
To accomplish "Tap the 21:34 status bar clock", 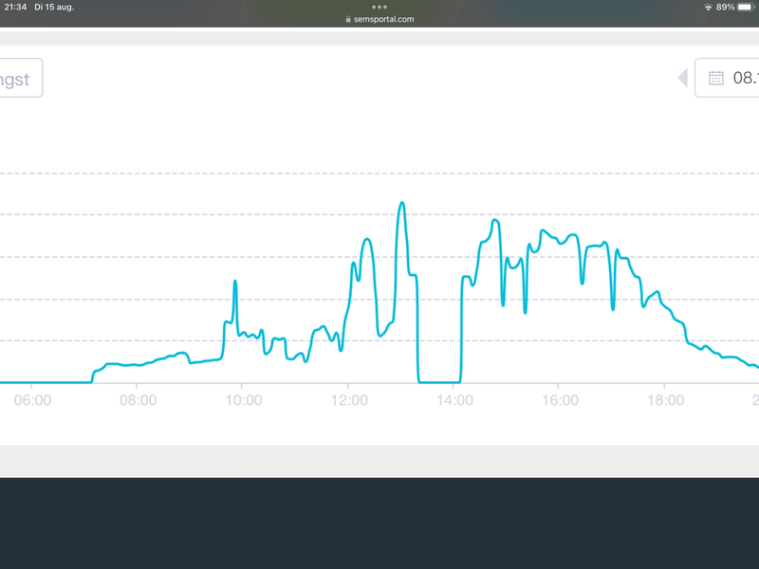I will tap(15, 8).
